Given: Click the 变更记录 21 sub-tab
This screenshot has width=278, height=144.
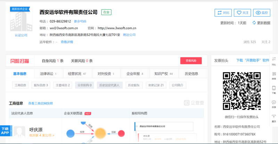Looking at the screenshot, I should 156,85.
